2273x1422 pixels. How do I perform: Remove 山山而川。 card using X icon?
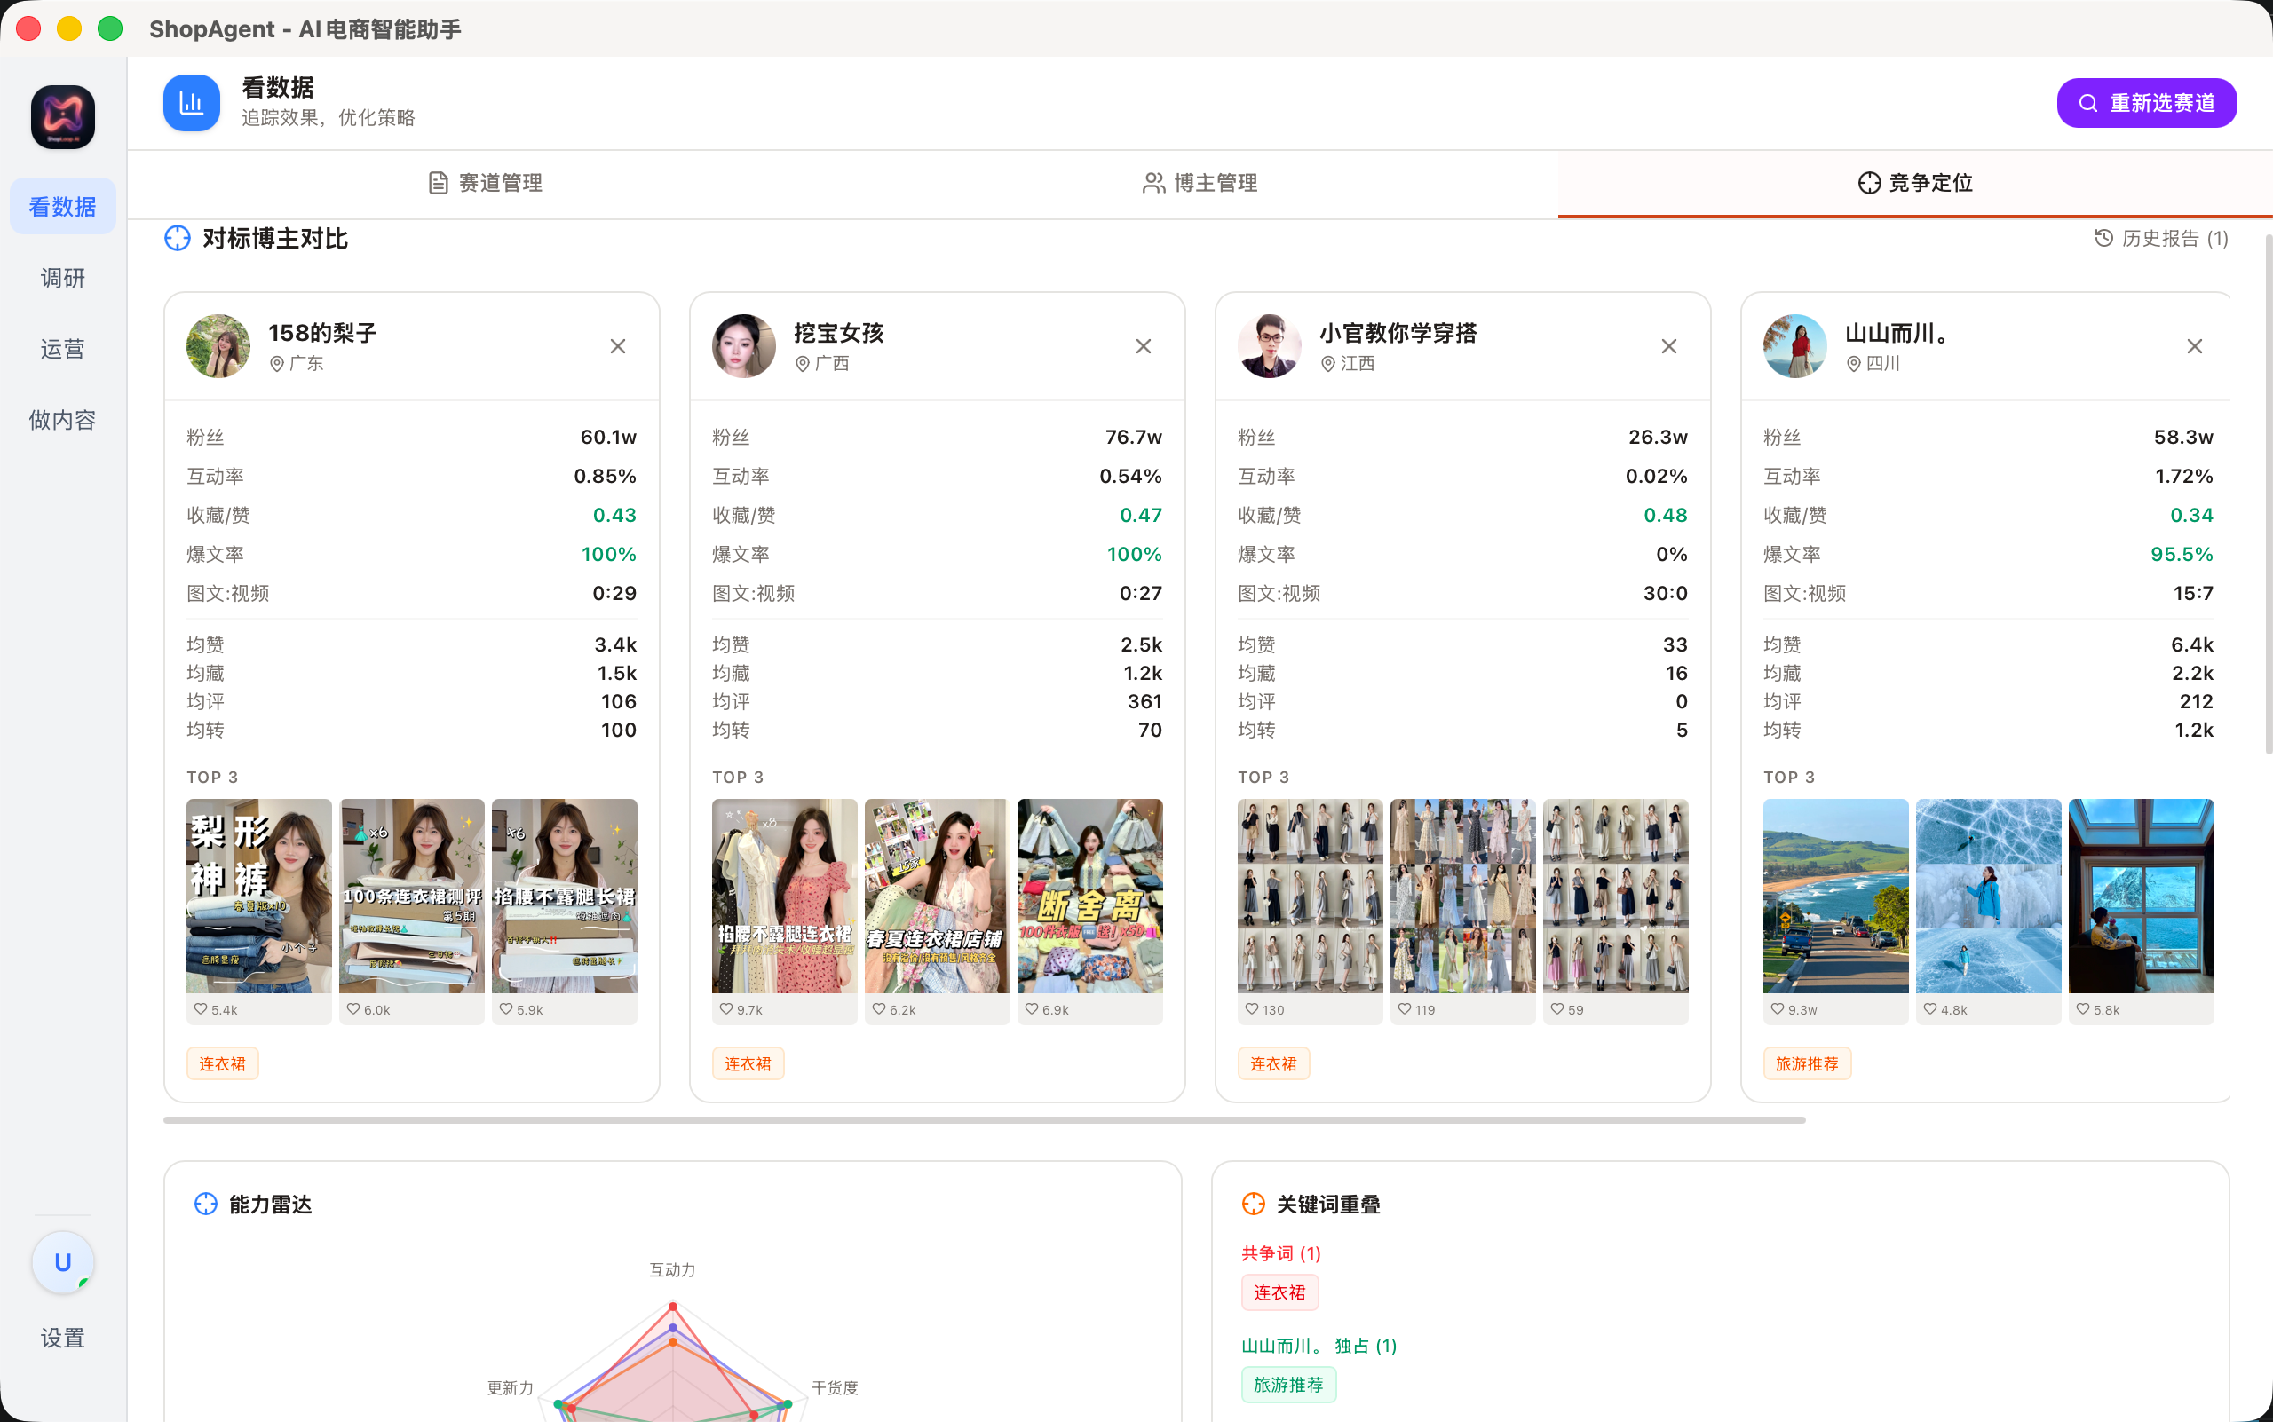(2194, 346)
